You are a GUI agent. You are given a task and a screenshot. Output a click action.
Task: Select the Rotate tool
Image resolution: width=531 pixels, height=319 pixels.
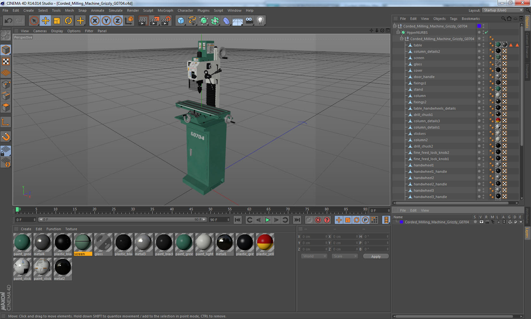tap(68, 21)
